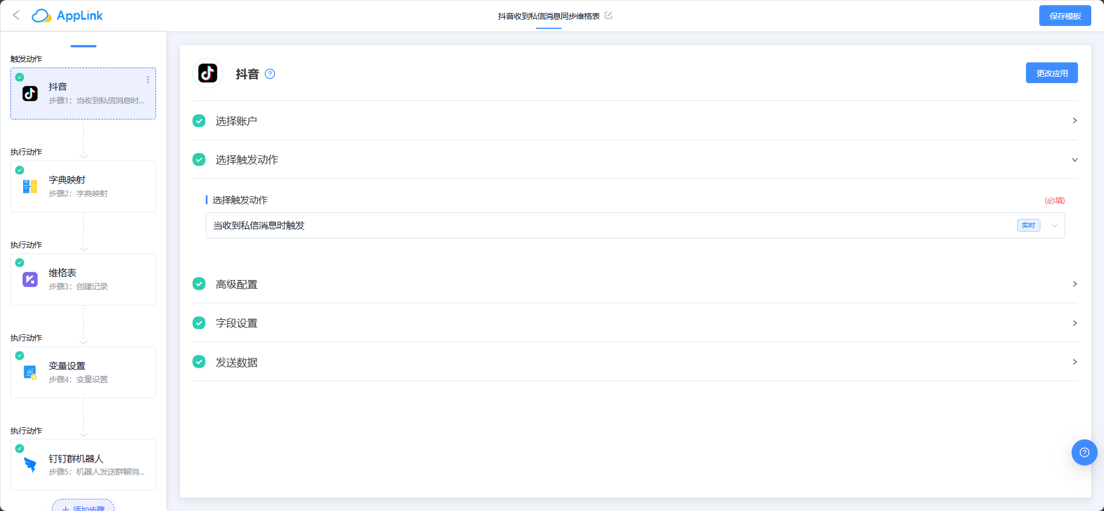Click the 选择账户 section label
Image resolution: width=1104 pixels, height=511 pixels.
click(236, 121)
